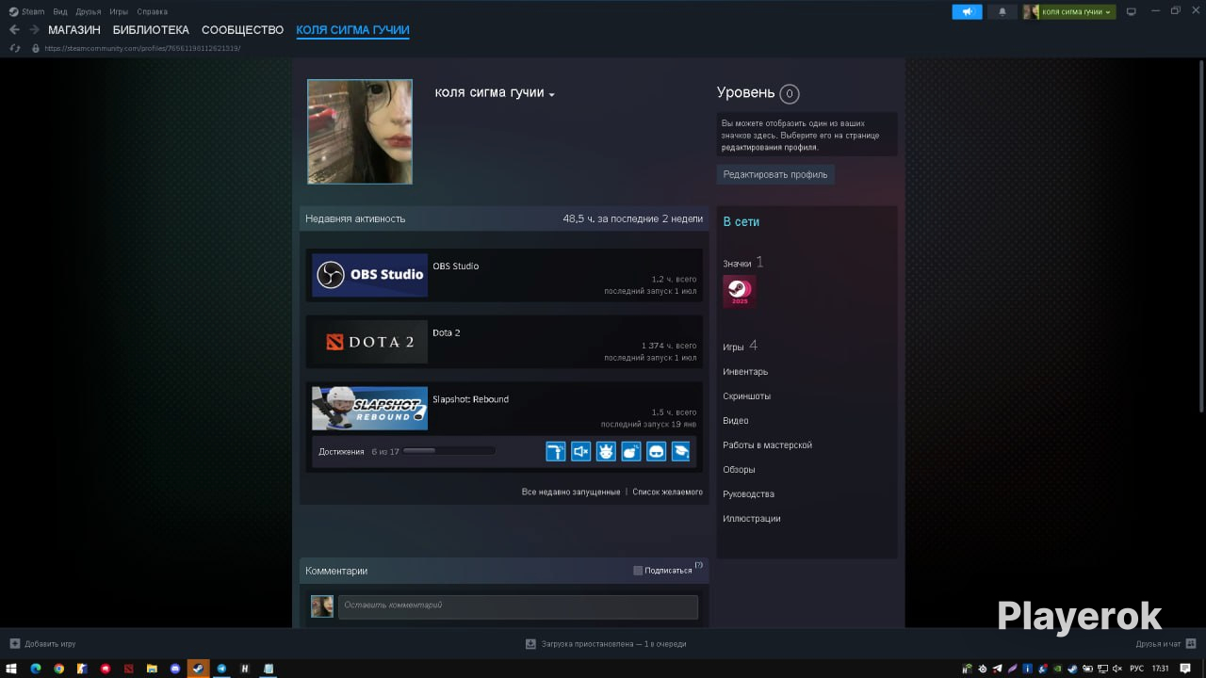This screenshot has height=678, width=1206.
Task: Open the Видео link
Action: point(736,421)
